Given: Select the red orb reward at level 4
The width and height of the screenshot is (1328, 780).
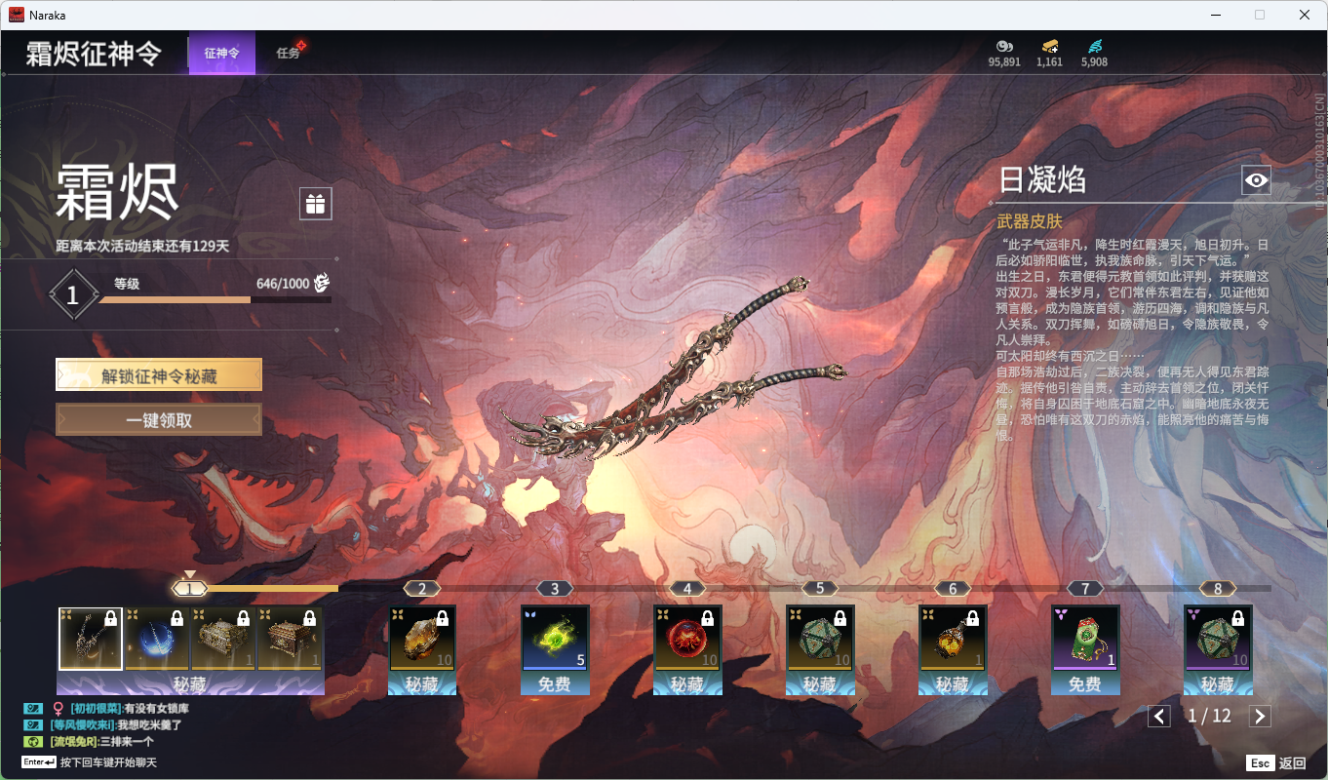Looking at the screenshot, I should pos(687,639).
